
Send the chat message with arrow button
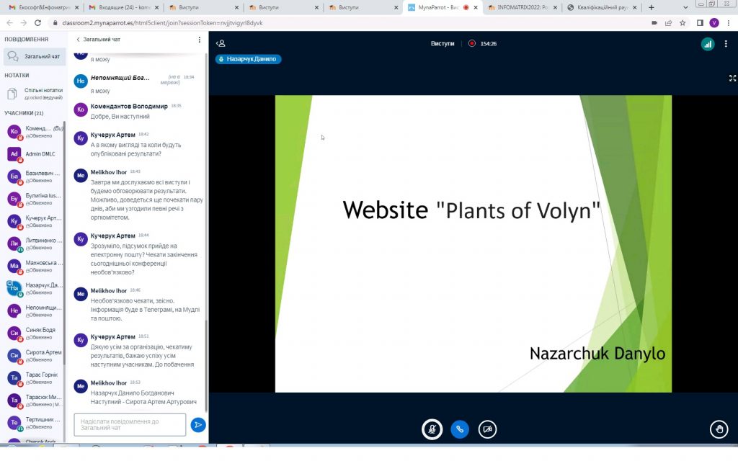198,425
